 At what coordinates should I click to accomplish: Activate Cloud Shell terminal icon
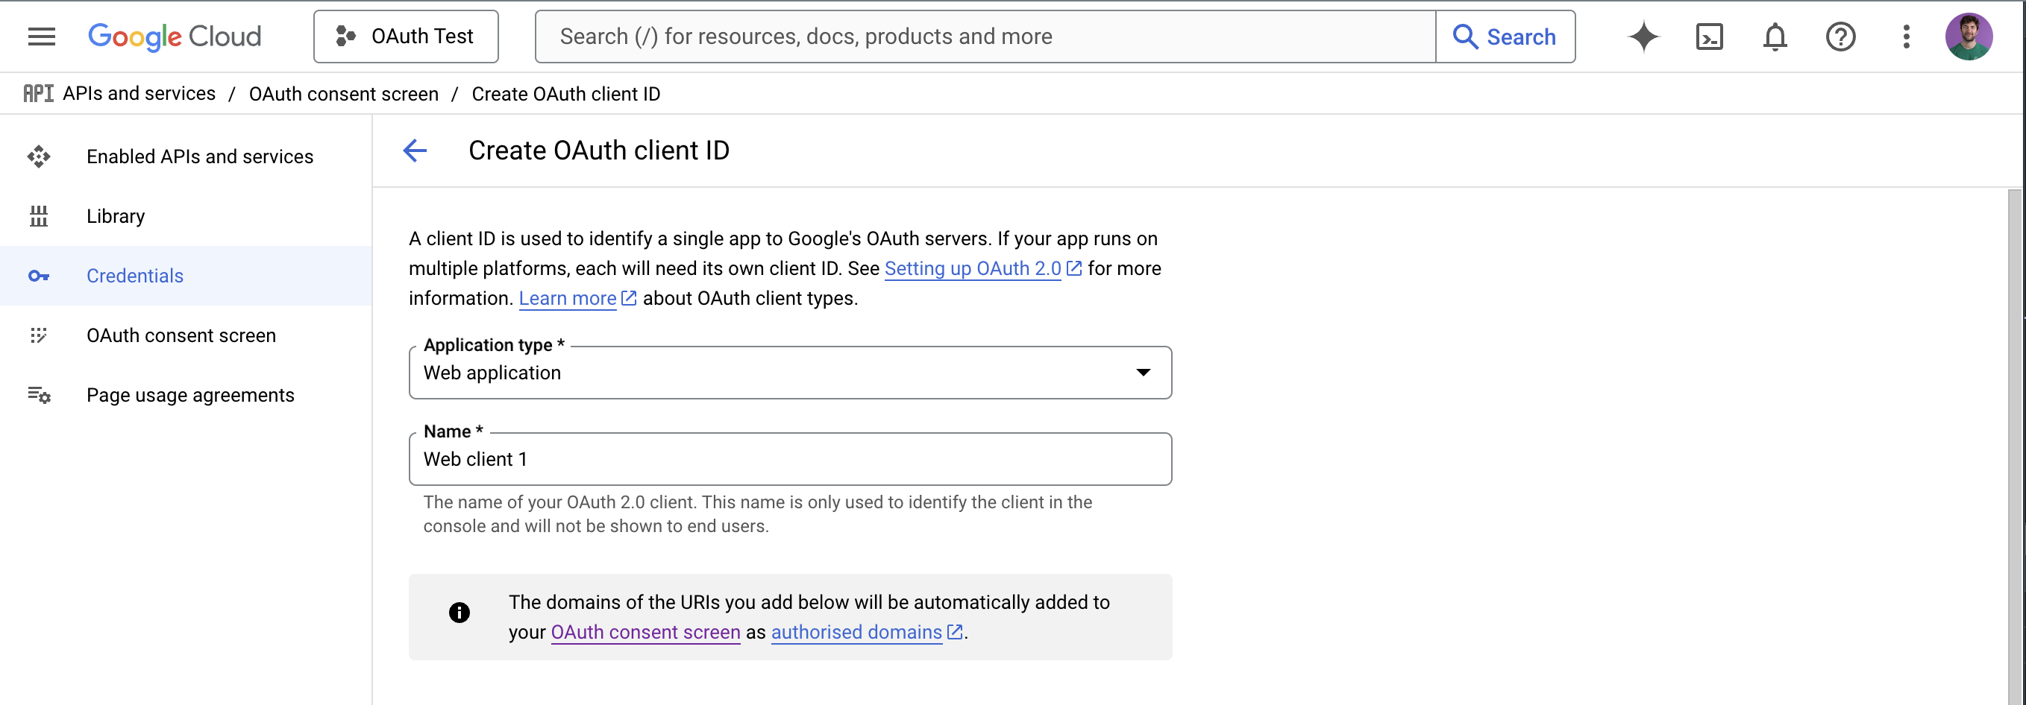pyautogui.click(x=1709, y=37)
